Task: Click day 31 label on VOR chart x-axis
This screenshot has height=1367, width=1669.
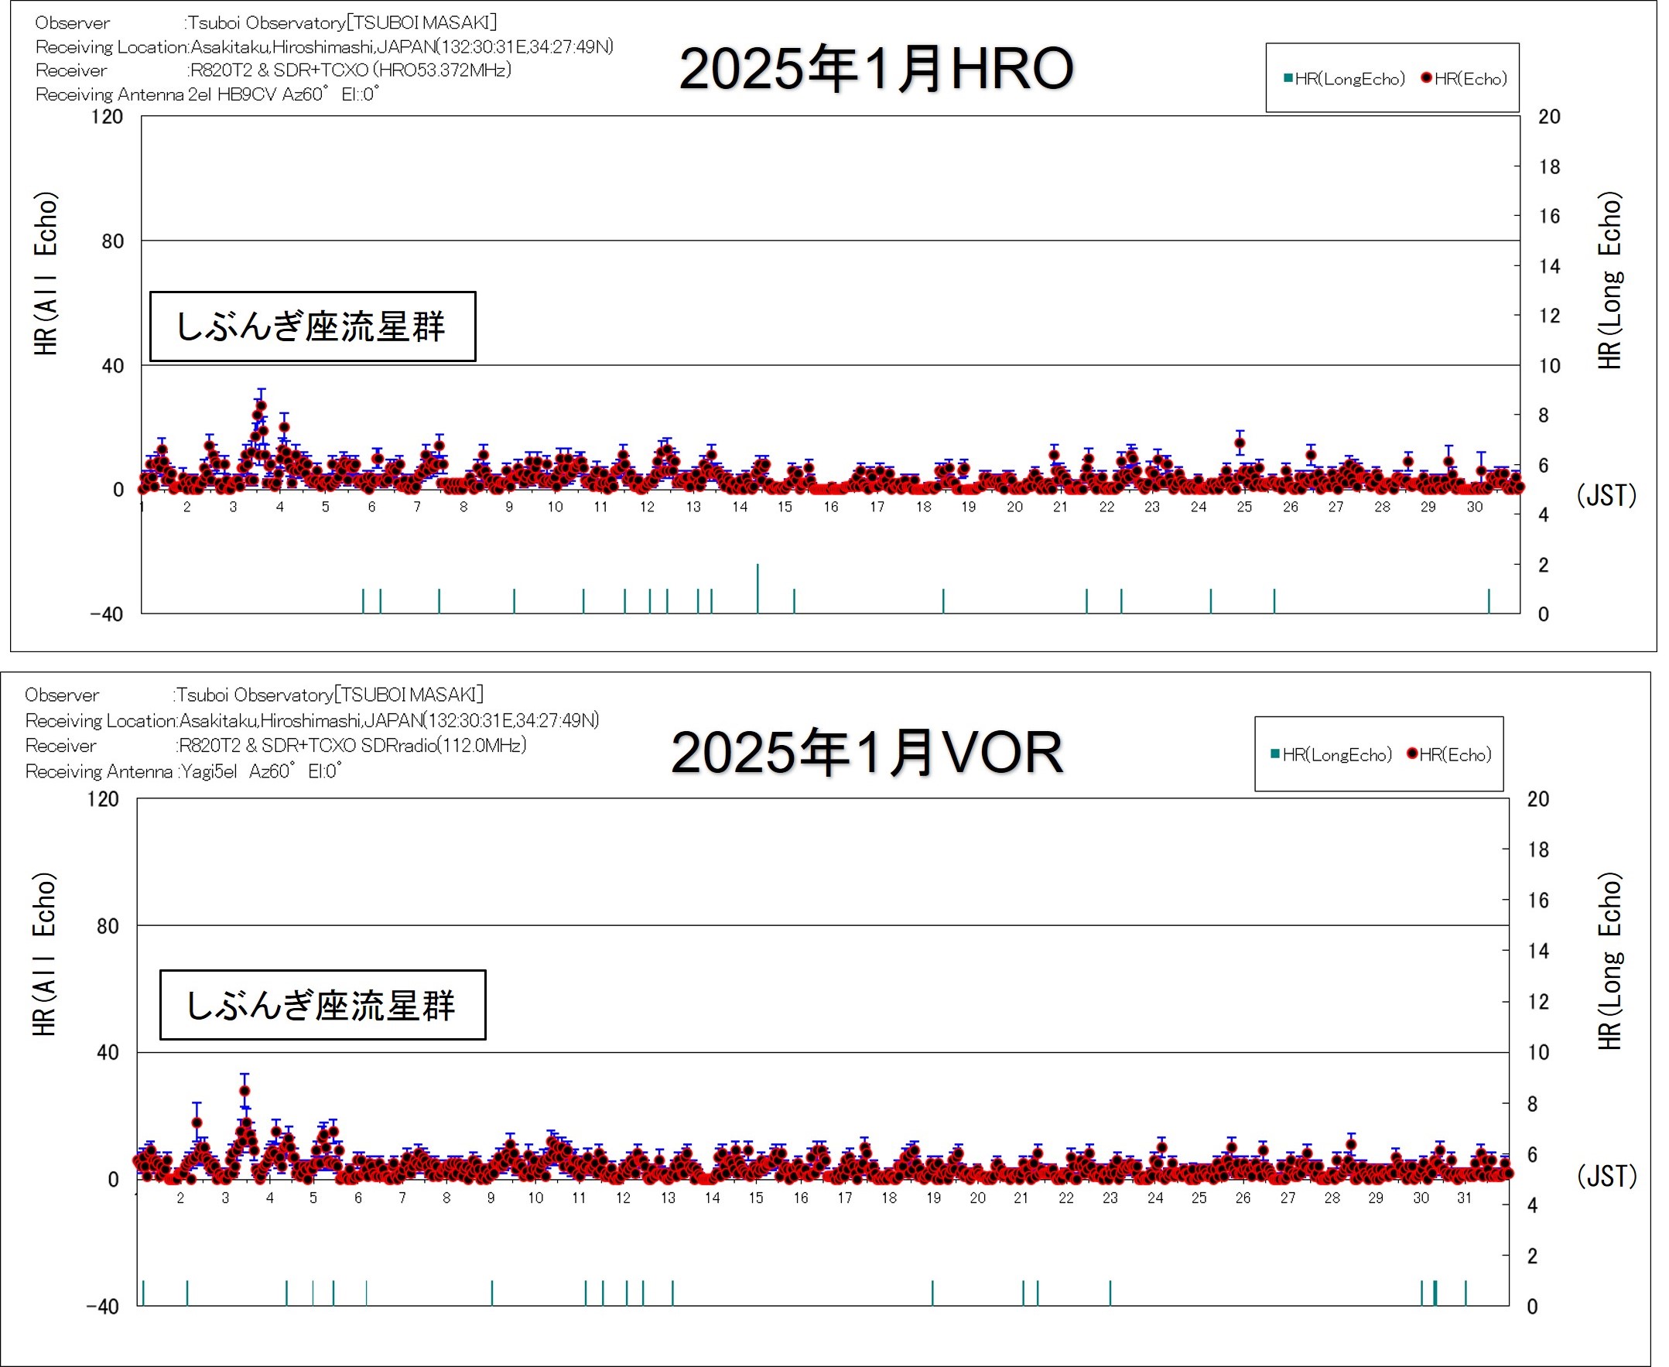Action: 1464,1198
